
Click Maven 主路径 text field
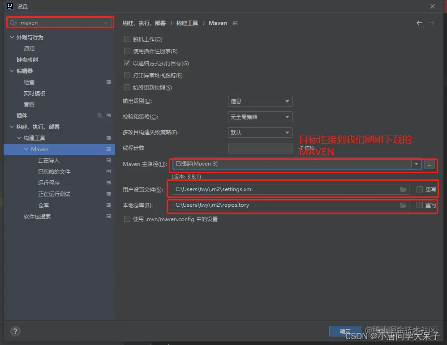(292, 164)
